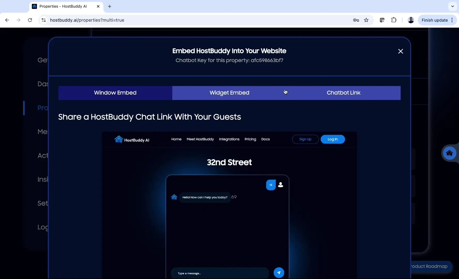Open the Chrome profile avatar
The width and height of the screenshot is (459, 279).
[x=411, y=20]
